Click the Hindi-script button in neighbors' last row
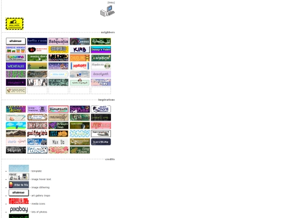 (x=16, y=90)
